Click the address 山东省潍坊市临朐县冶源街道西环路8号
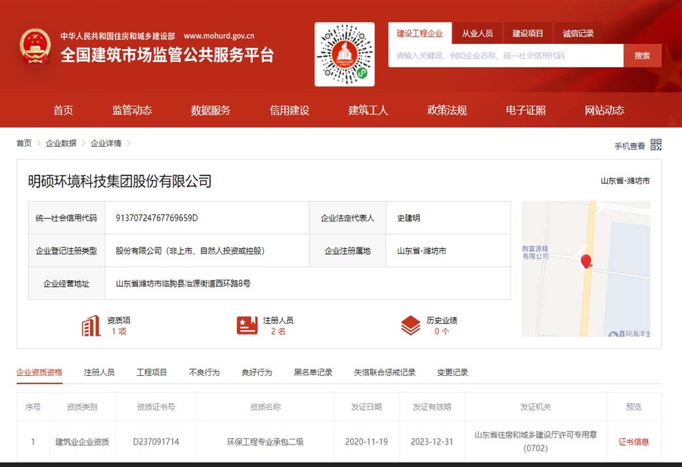 [183, 283]
